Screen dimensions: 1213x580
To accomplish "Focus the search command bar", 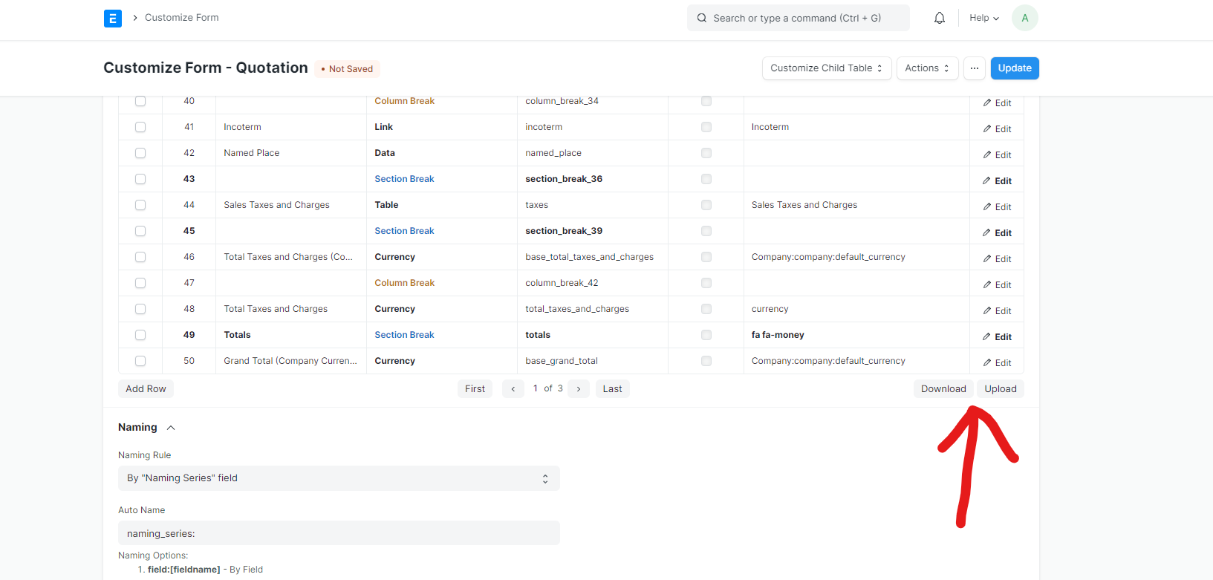I will [x=799, y=18].
